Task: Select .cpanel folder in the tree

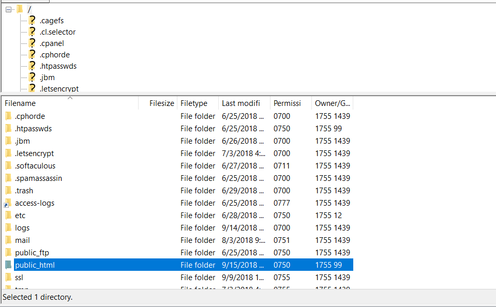Action: point(52,43)
